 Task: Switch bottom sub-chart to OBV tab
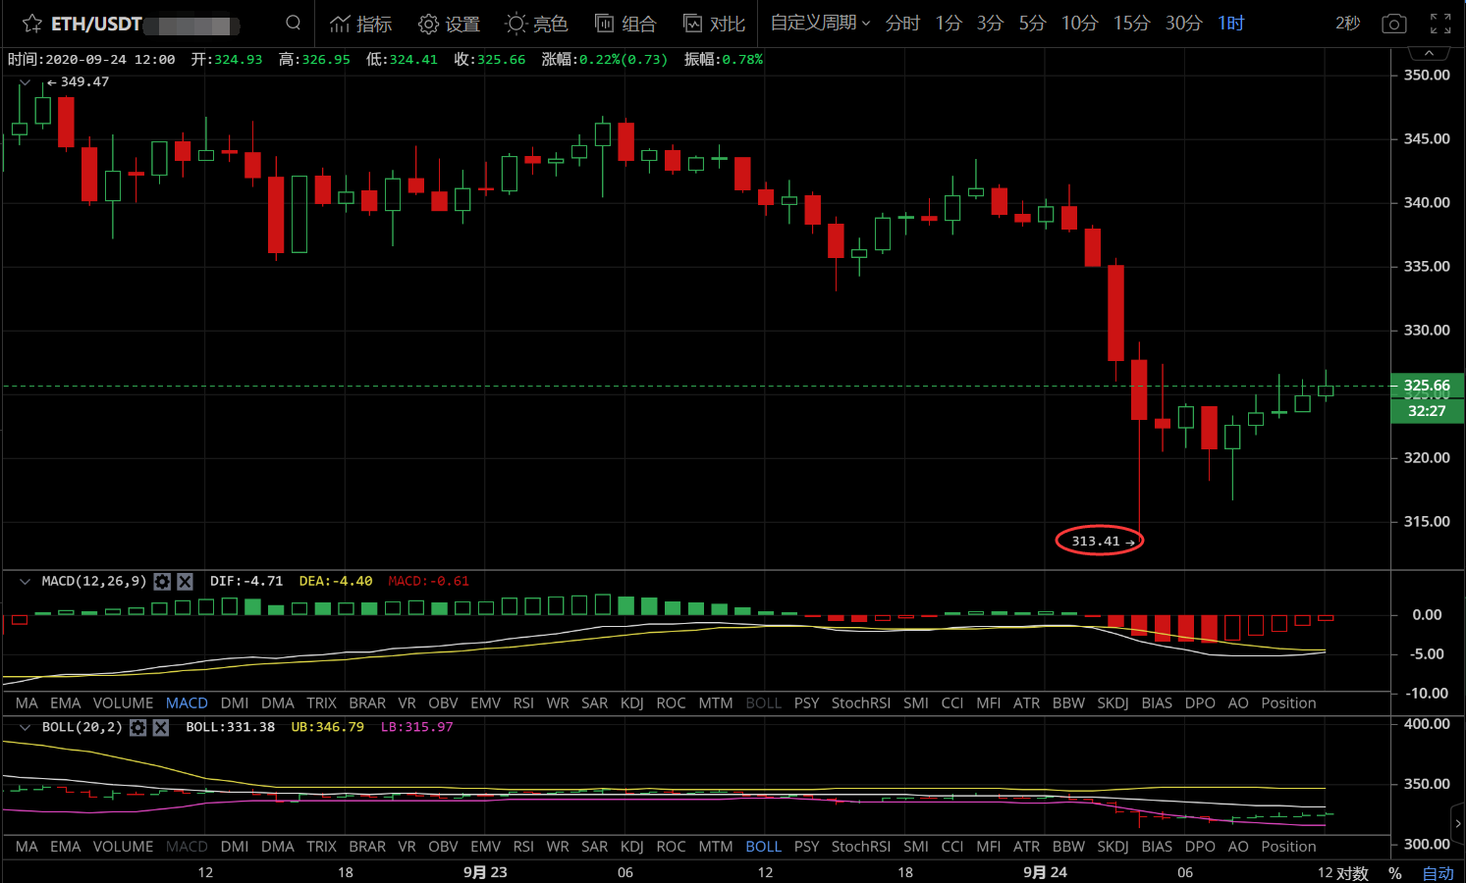(x=443, y=847)
